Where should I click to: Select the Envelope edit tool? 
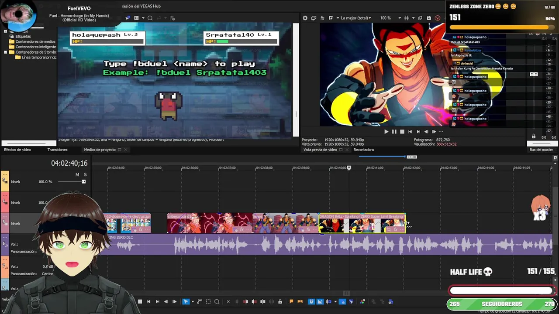pos(200,301)
